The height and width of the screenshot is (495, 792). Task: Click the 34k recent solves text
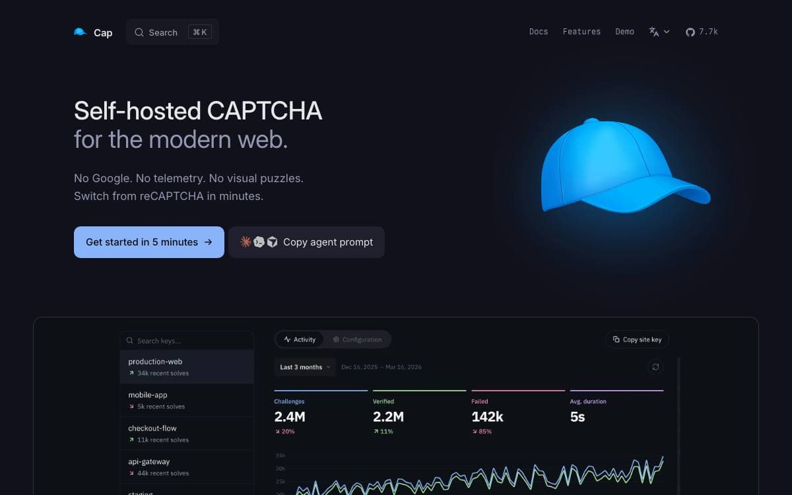163,373
